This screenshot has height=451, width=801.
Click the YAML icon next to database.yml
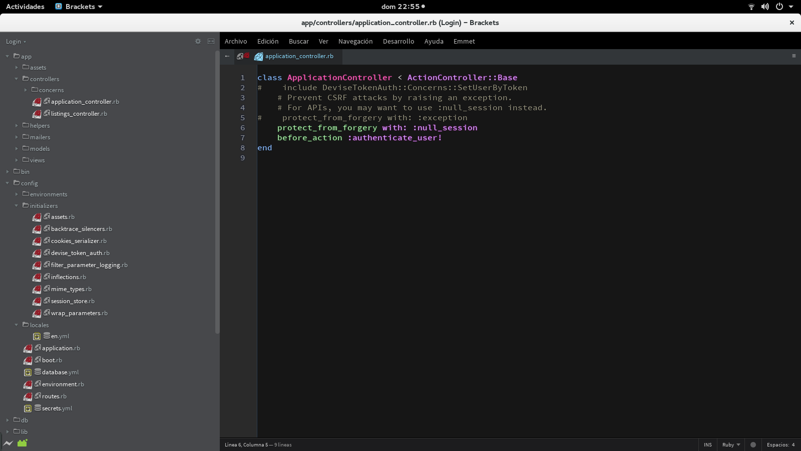tap(28, 372)
